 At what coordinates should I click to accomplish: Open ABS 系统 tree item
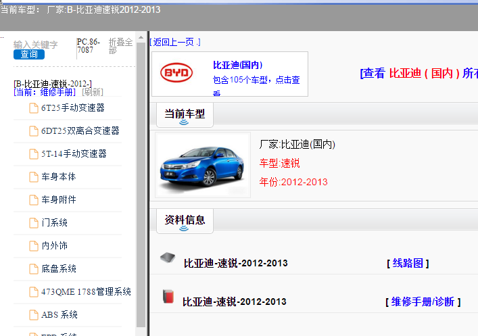pyautogui.click(x=59, y=314)
